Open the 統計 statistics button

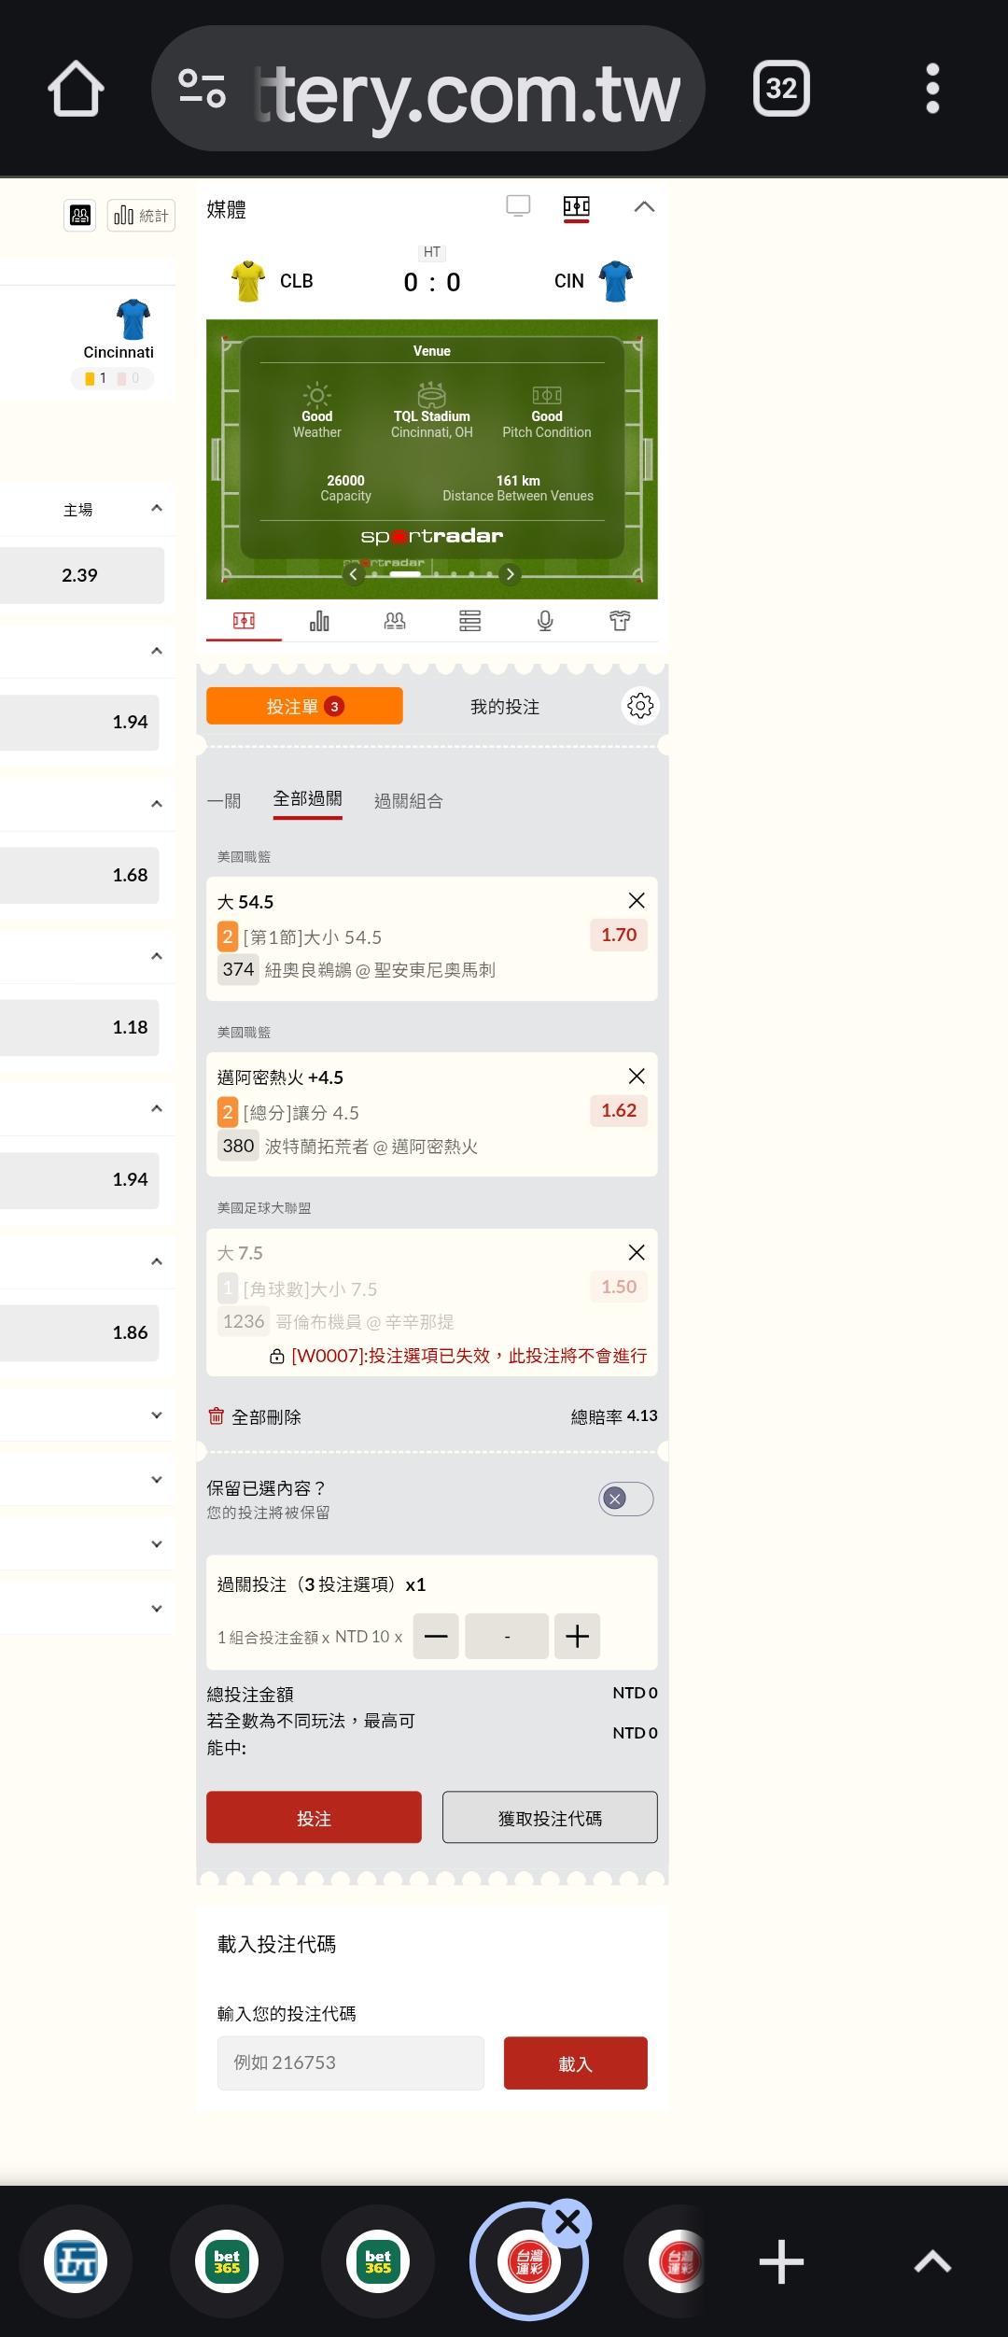click(x=141, y=216)
